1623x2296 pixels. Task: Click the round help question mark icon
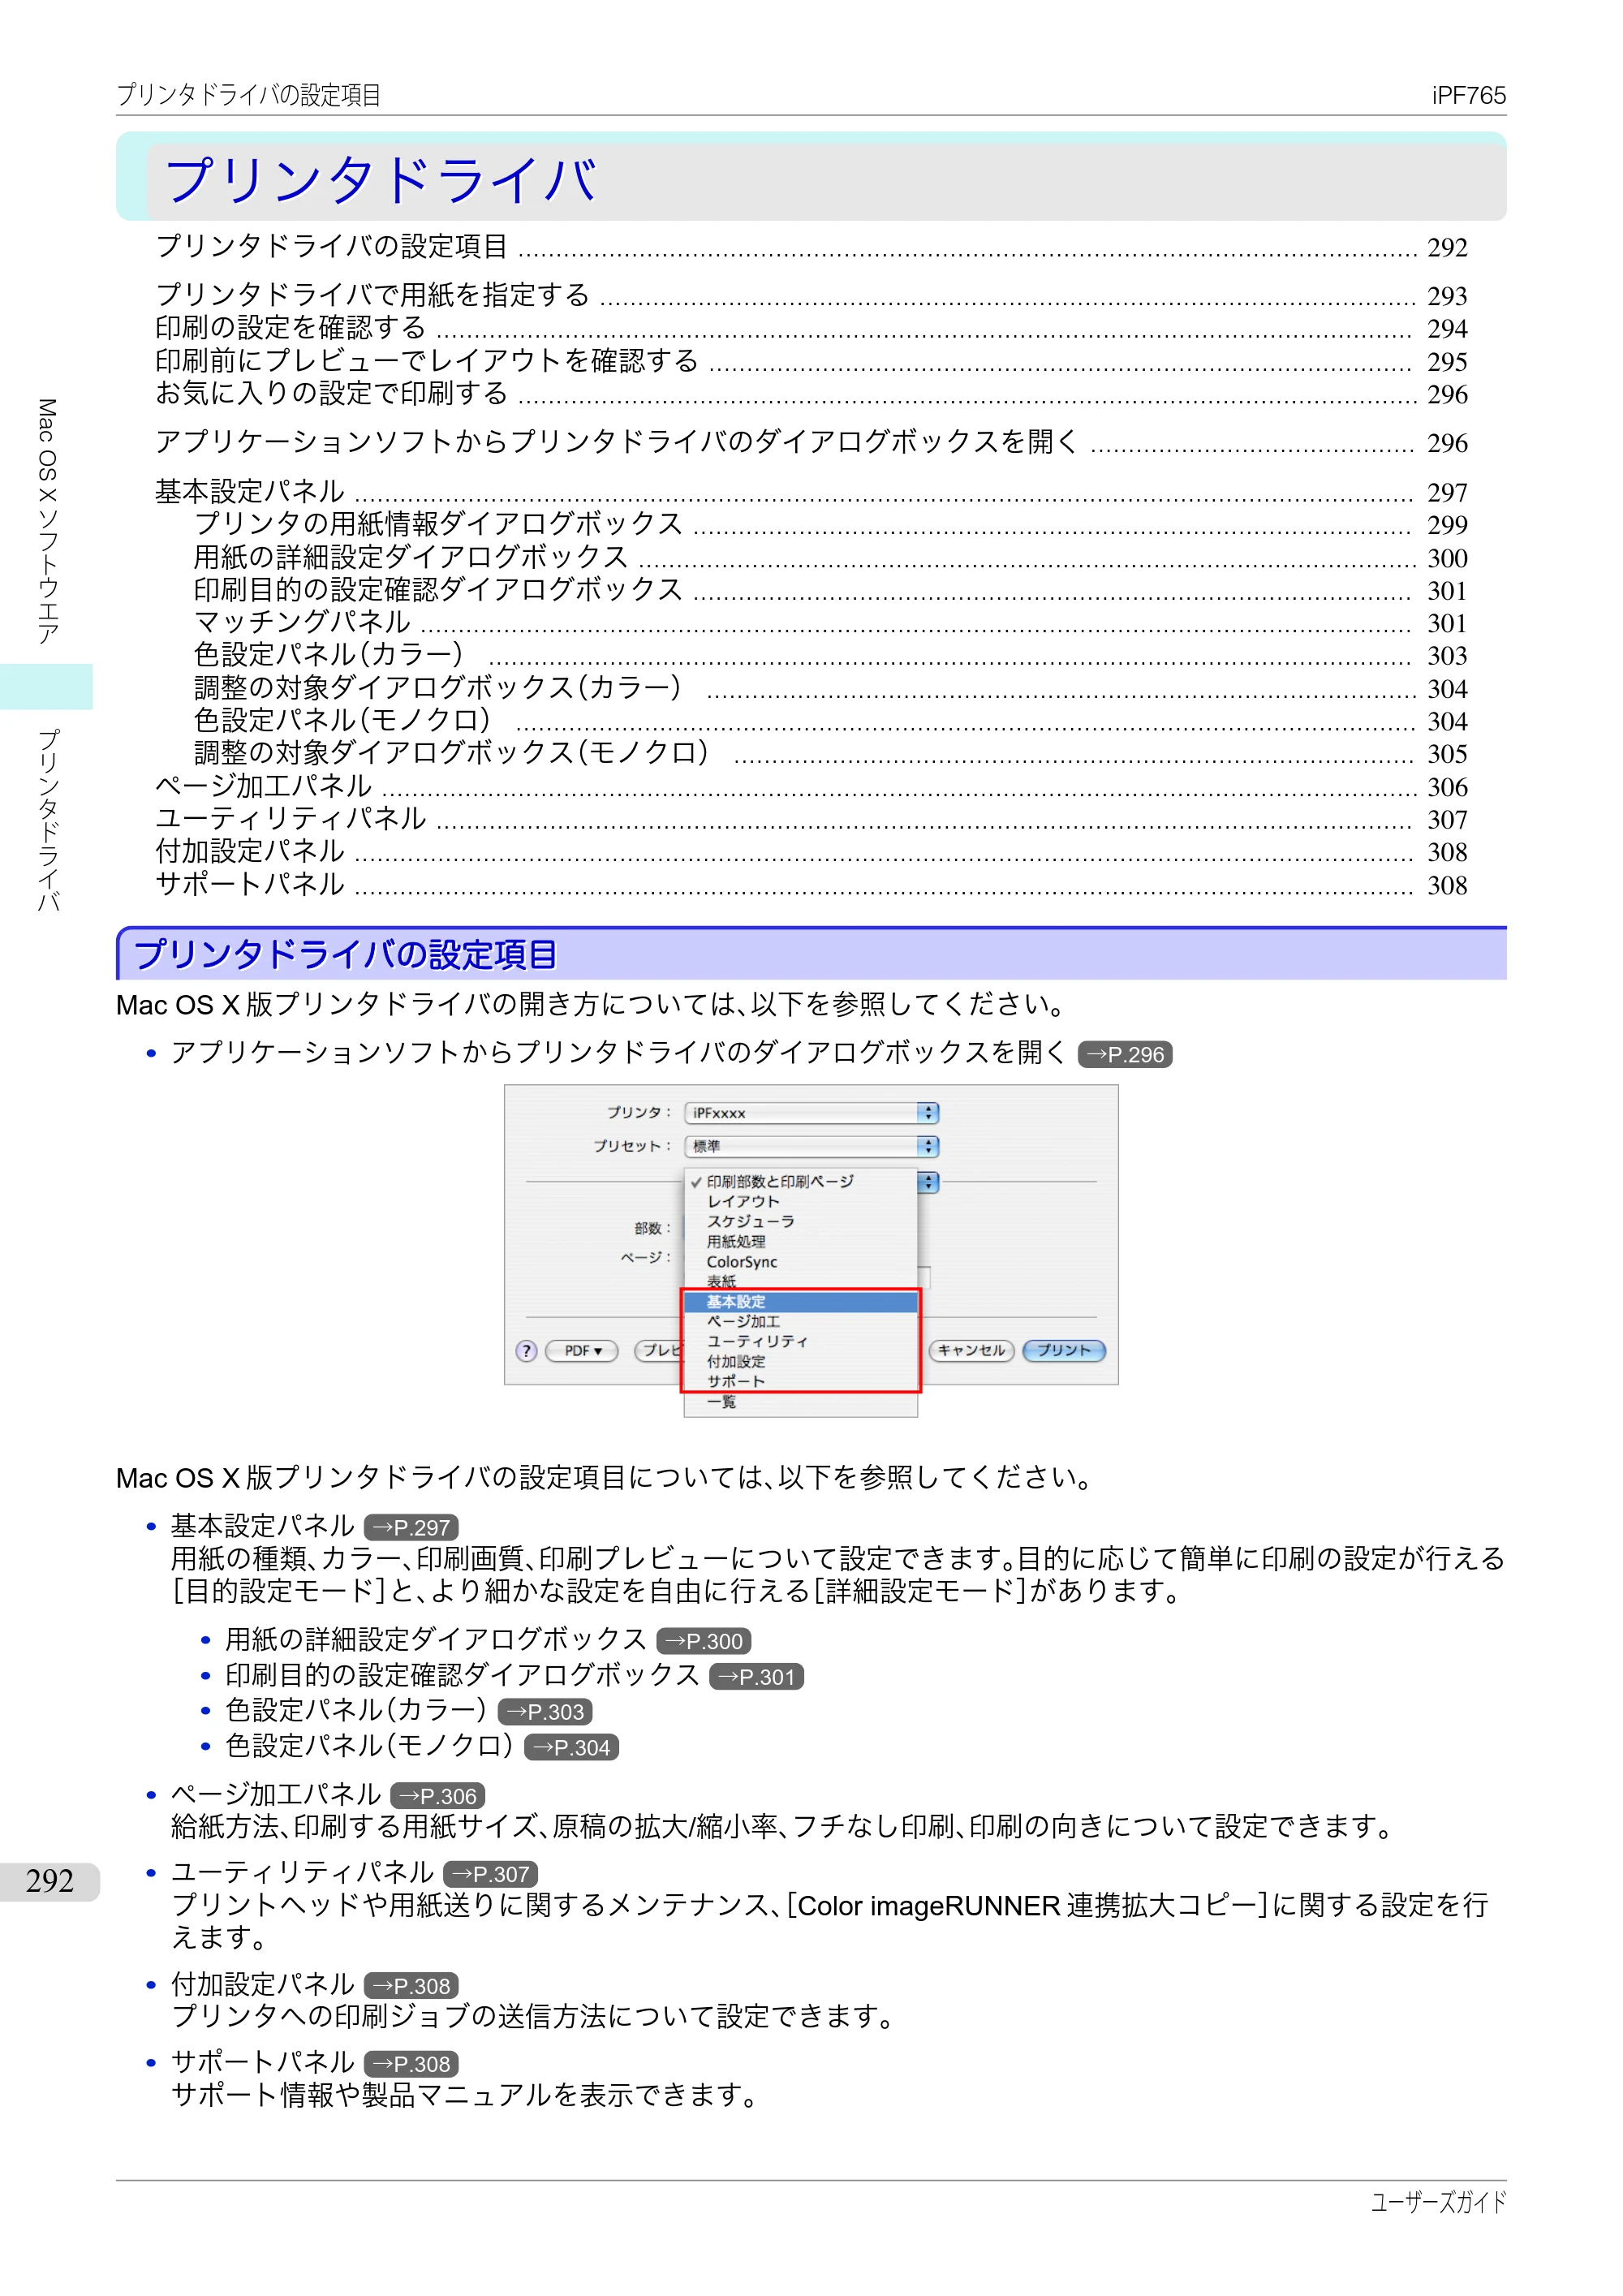[526, 1351]
